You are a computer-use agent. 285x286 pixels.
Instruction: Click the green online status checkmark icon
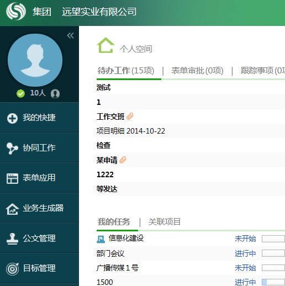click(x=20, y=93)
